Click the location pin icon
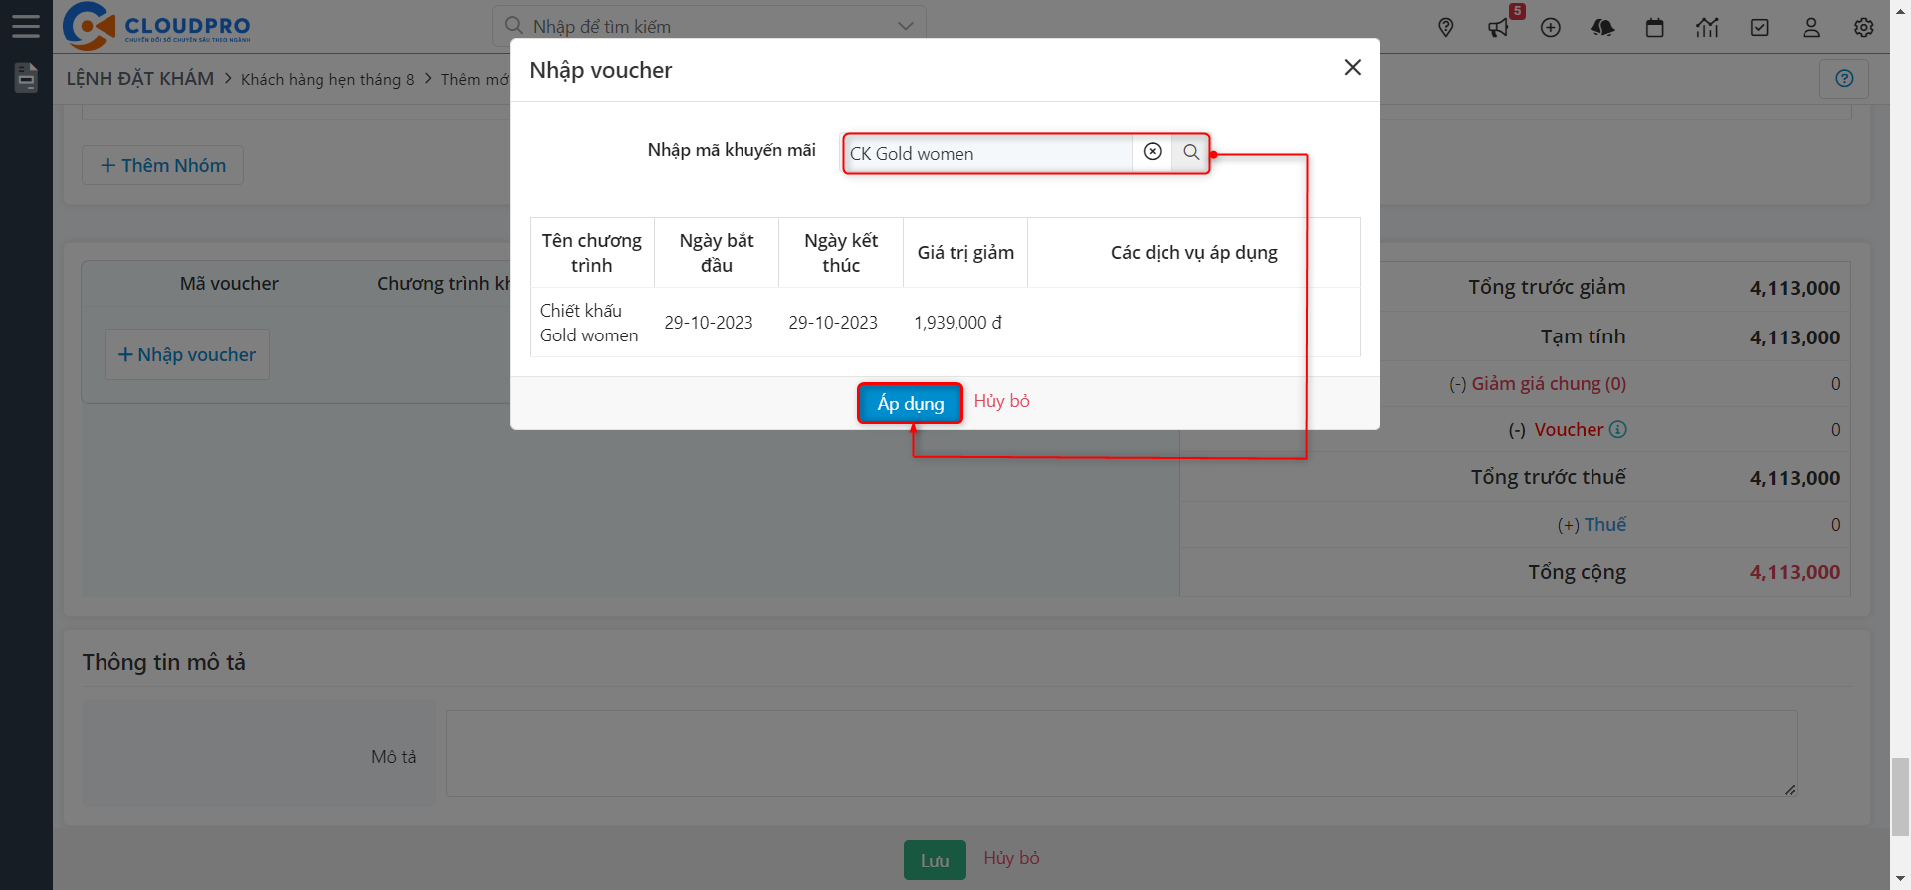Screen dimensions: 1911x890 [1446, 28]
